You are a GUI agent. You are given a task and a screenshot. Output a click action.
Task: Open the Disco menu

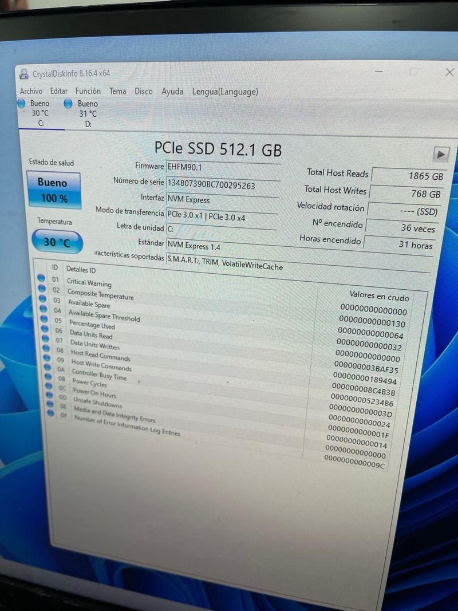(x=144, y=91)
